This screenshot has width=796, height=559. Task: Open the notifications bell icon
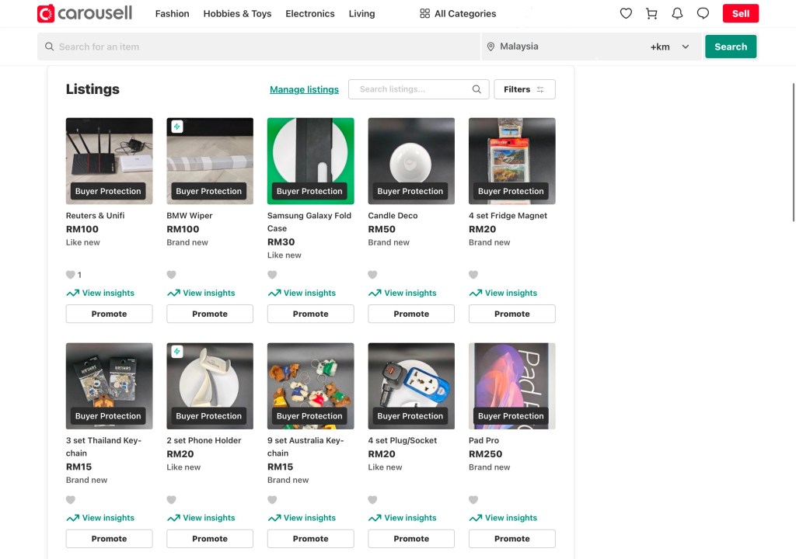tap(677, 13)
